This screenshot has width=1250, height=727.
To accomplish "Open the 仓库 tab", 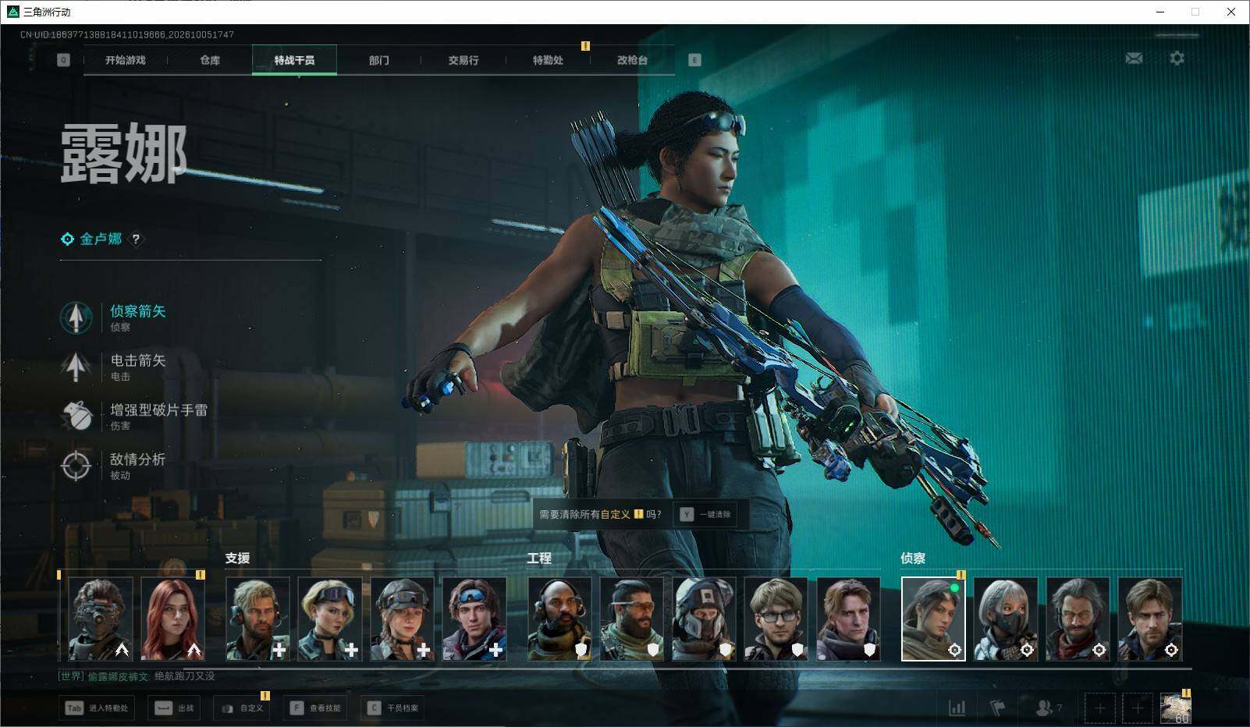I will tap(210, 60).
